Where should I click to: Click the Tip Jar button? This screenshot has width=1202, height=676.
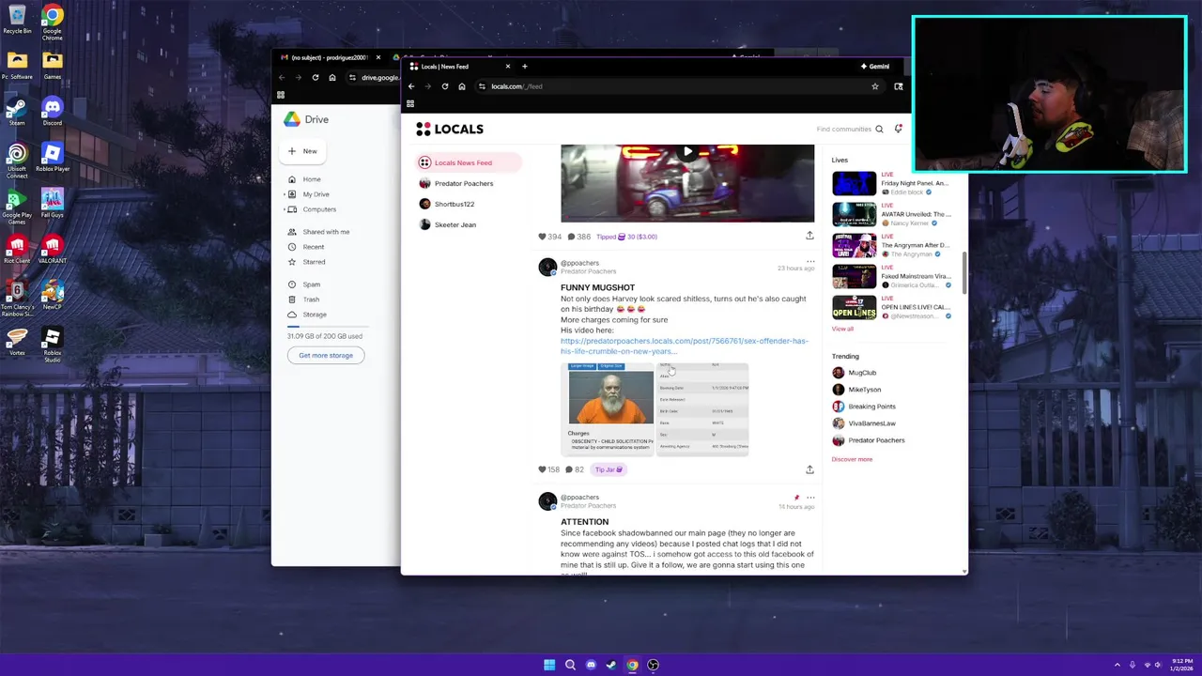(x=609, y=469)
